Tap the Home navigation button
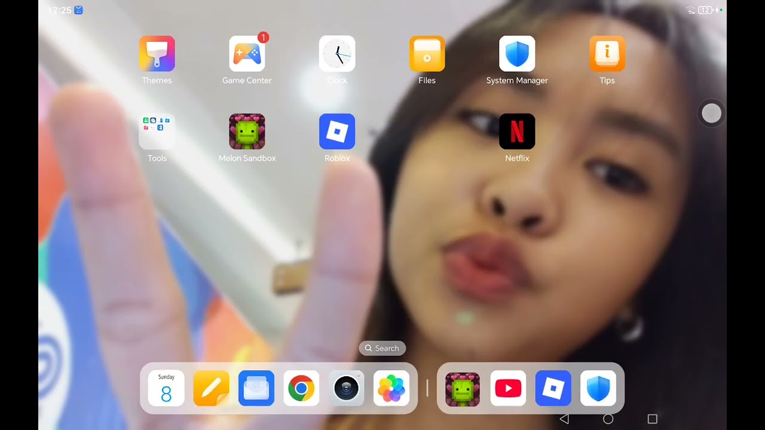This screenshot has width=765, height=430. point(608,419)
